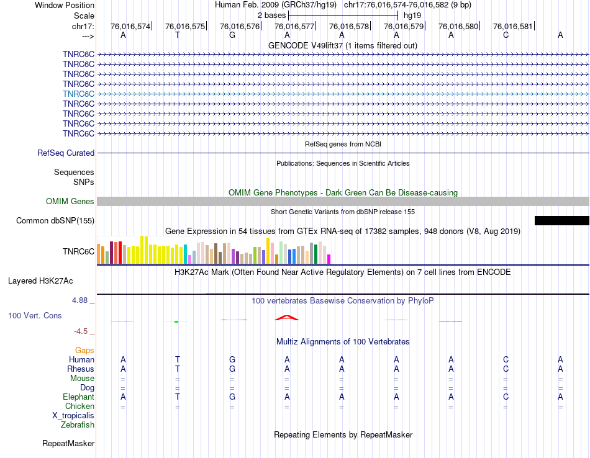Click the black dbSNP variant block

[562, 220]
